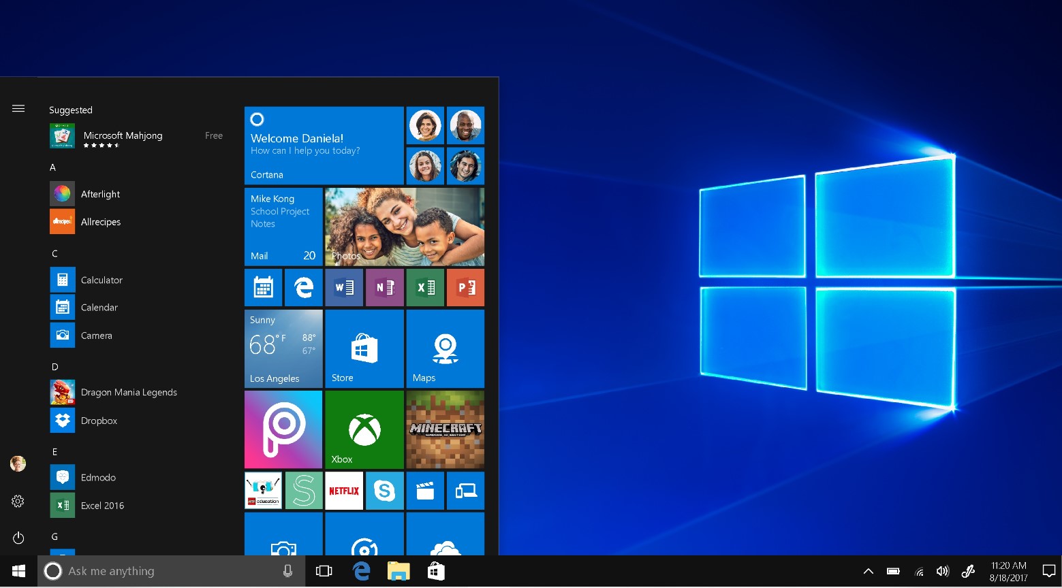Open the Photos tile

pyautogui.click(x=405, y=227)
